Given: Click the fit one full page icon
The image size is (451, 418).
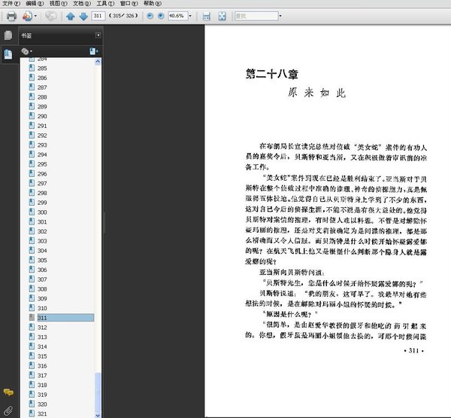Looking at the screenshot, I should click(x=222, y=16).
